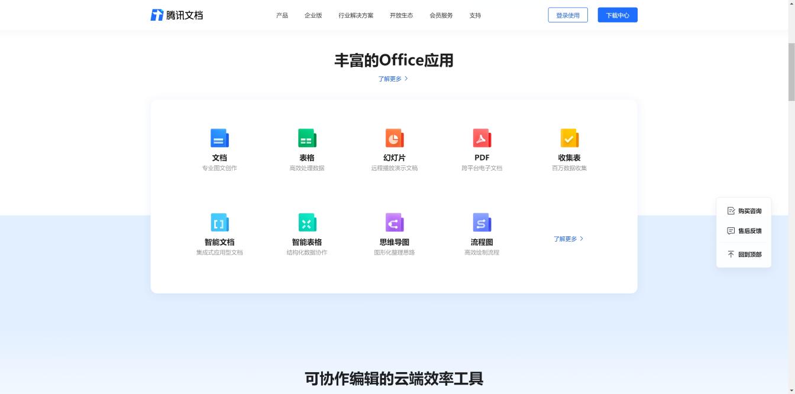
Task: Click the 百万数据收集 description
Action: (x=570, y=168)
